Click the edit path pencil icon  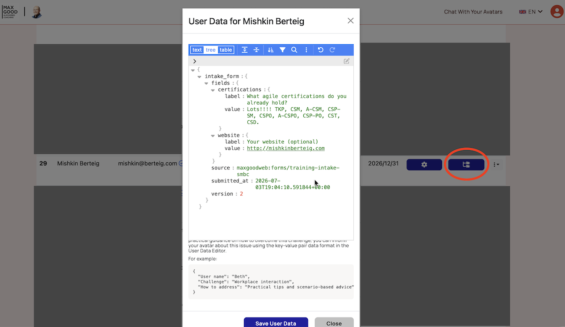[347, 61]
